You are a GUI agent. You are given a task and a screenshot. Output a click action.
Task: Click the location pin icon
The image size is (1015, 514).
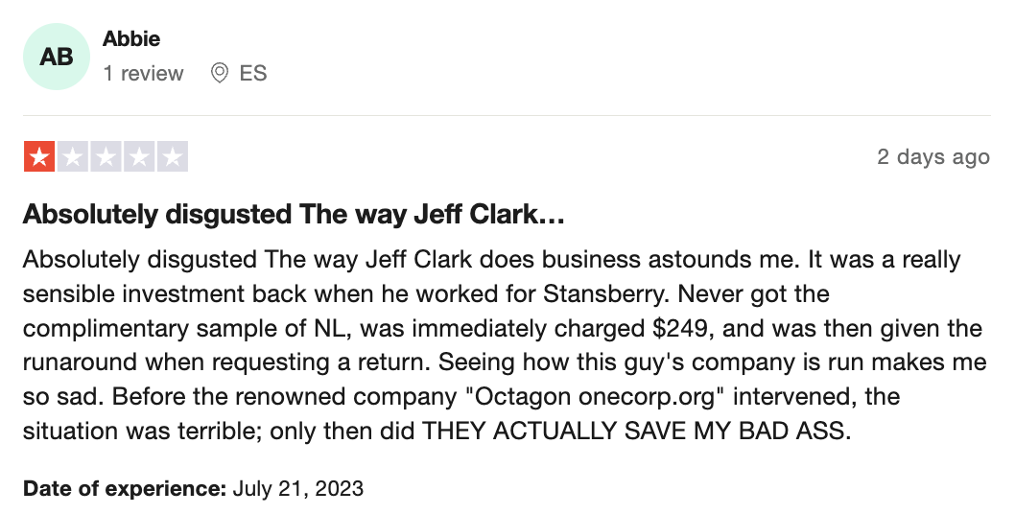220,73
